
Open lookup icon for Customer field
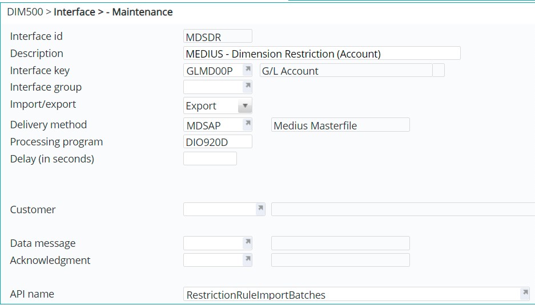click(x=260, y=209)
